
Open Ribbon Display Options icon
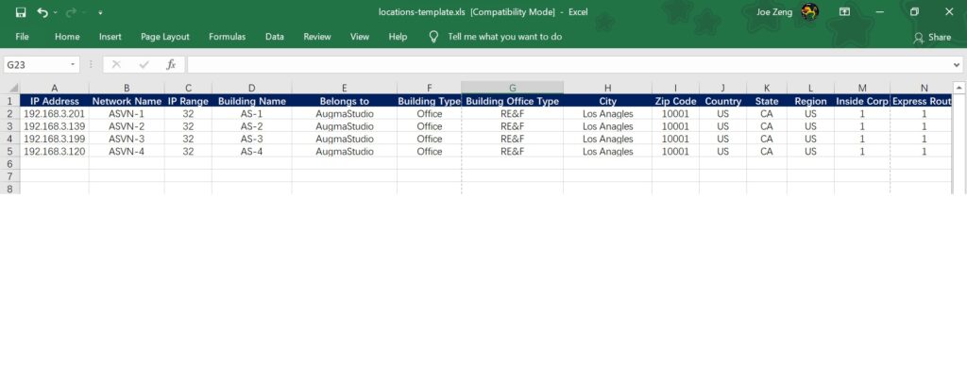(x=844, y=12)
